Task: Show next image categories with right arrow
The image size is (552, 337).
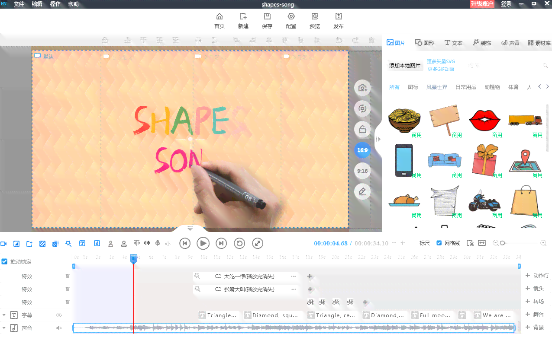Action: (547, 87)
